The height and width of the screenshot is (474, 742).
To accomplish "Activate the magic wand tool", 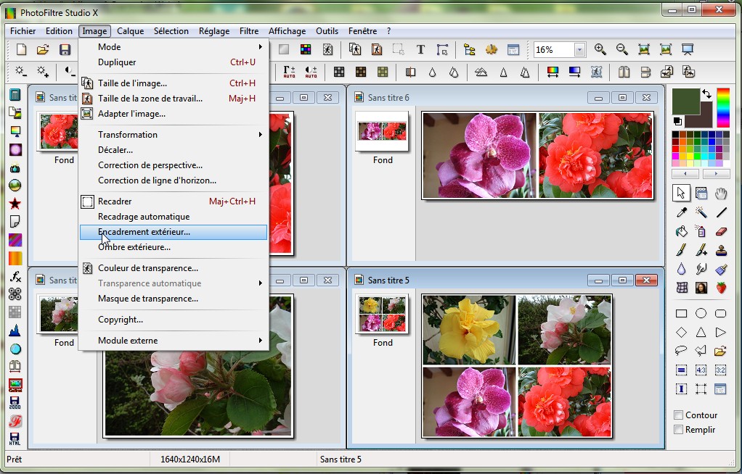I will [701, 212].
